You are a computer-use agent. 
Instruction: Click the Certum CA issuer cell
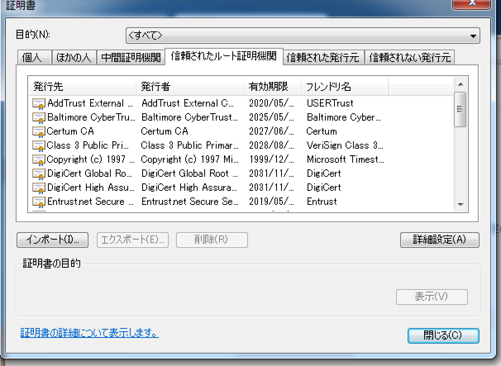click(165, 131)
